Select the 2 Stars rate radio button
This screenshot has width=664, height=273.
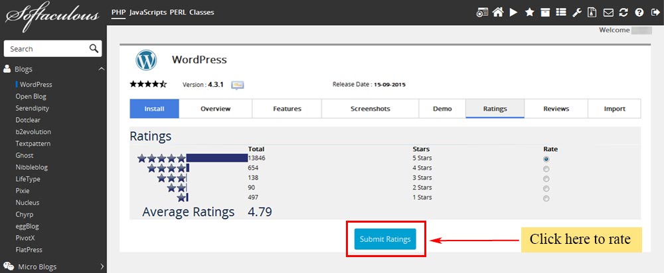pyautogui.click(x=546, y=188)
